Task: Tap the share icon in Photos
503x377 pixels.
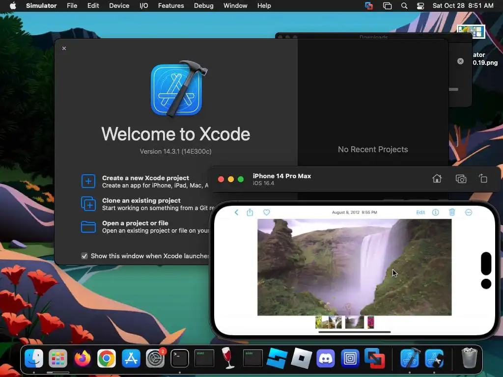Action: [250, 212]
